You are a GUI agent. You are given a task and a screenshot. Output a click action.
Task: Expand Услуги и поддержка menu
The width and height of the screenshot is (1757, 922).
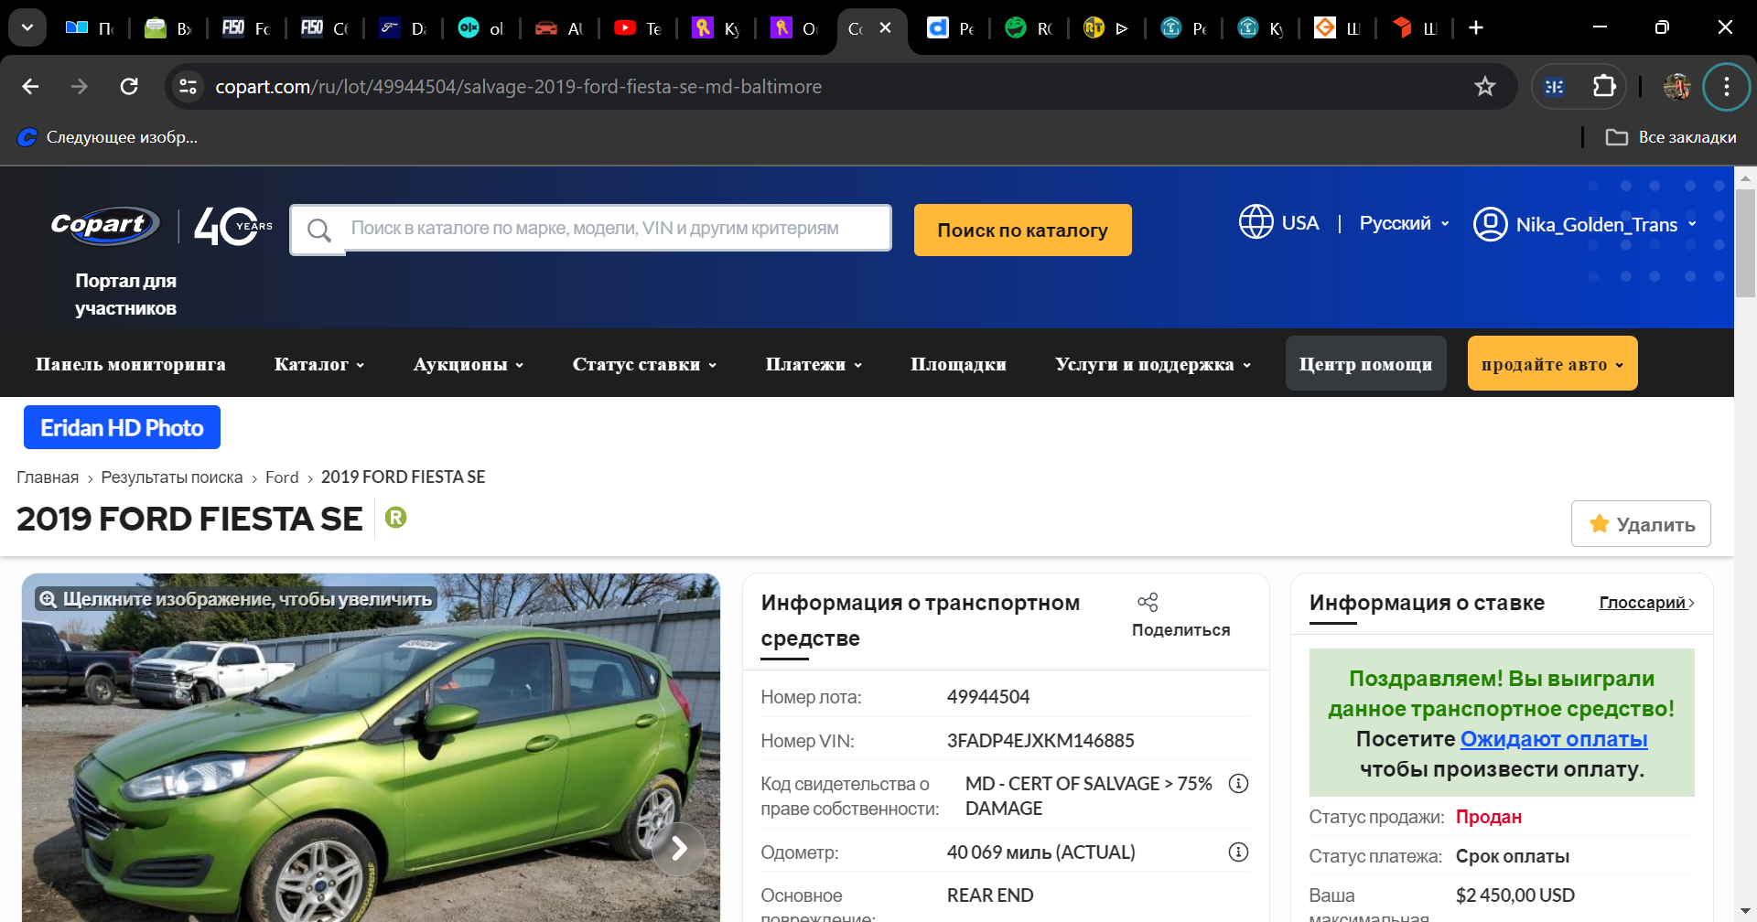[x=1153, y=364]
